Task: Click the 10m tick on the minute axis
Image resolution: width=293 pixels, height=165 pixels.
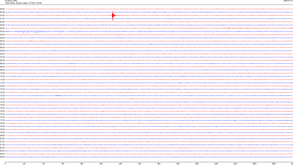Action: tap(101, 164)
